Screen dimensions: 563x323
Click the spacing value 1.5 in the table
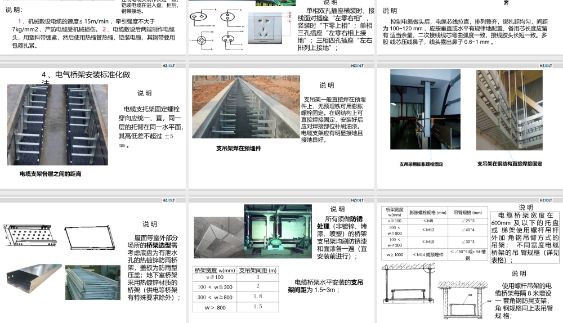pos(258,307)
